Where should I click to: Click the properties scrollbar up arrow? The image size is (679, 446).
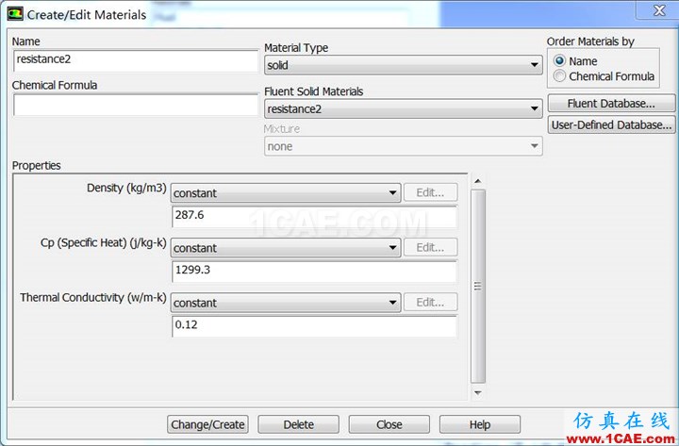pos(477,181)
